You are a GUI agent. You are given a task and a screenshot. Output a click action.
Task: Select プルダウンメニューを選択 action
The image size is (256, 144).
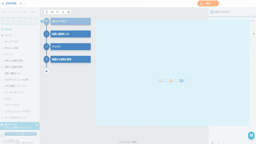tap(16, 80)
